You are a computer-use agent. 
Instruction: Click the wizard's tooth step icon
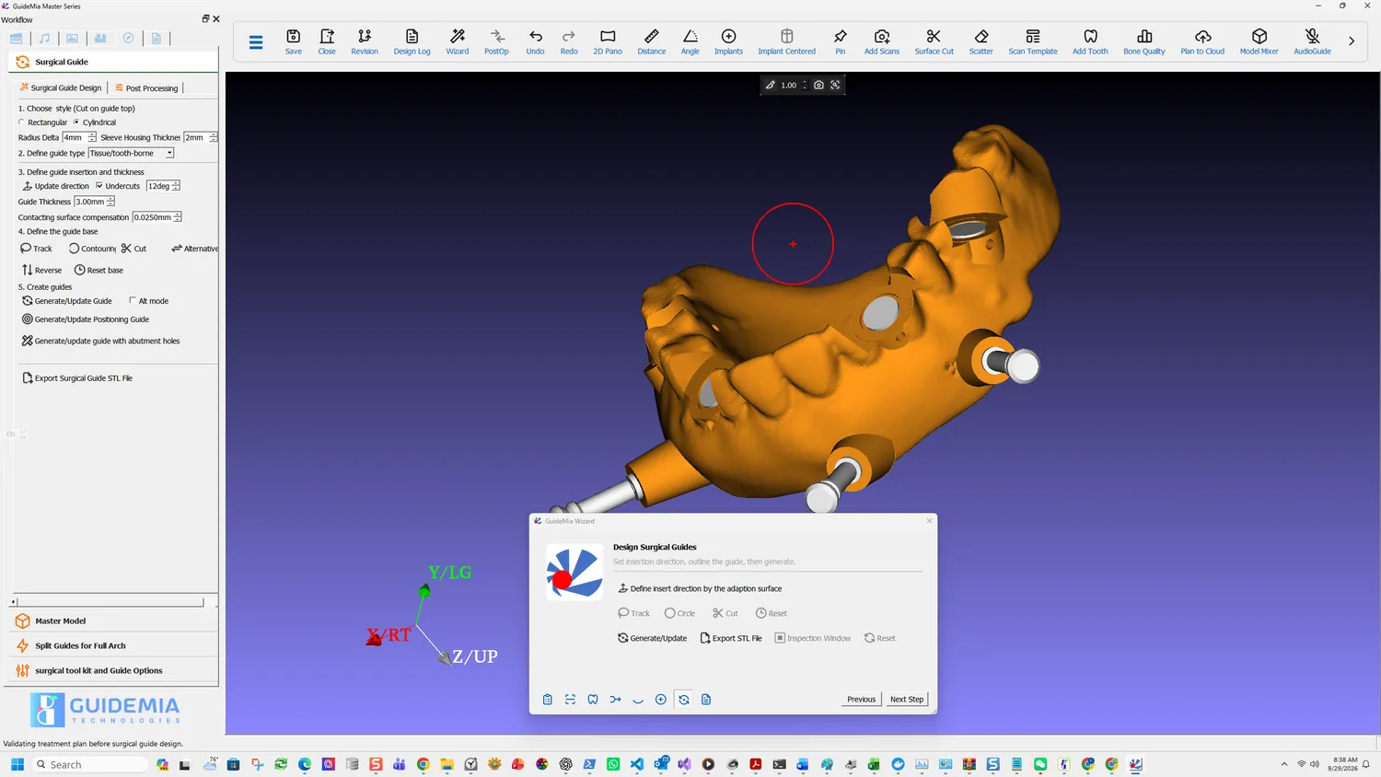point(593,700)
